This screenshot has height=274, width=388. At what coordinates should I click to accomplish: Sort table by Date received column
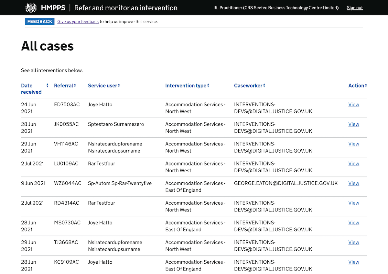pyautogui.click(x=31, y=89)
